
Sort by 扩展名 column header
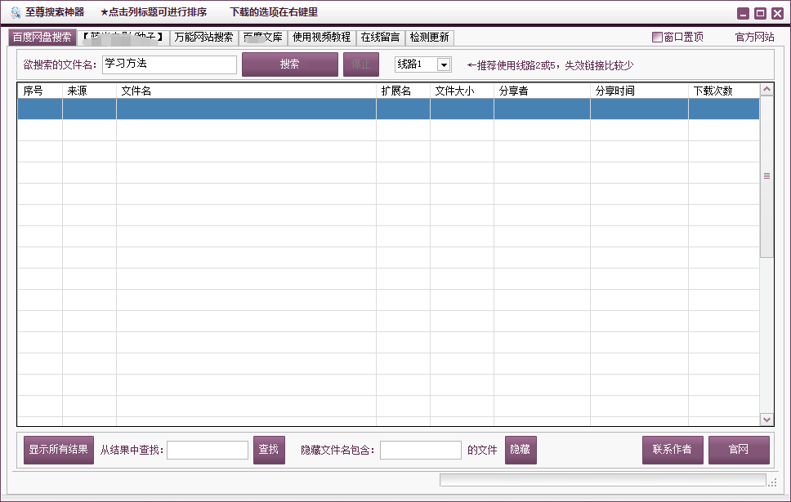403,91
